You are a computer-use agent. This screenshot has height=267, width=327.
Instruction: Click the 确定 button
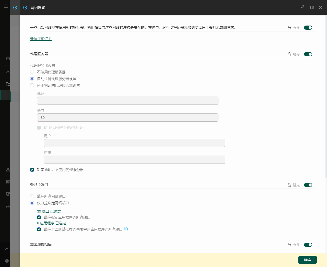308,260
